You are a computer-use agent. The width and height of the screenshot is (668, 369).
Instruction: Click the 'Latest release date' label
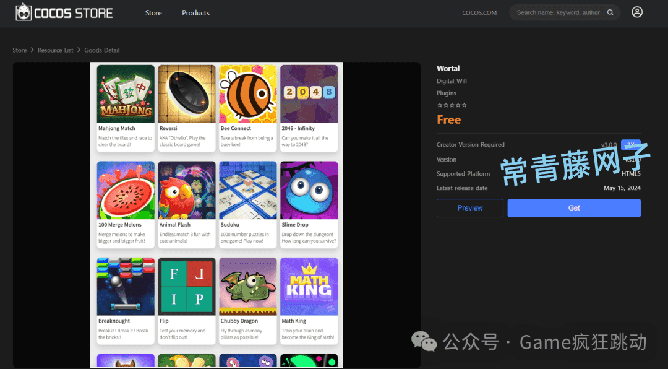click(462, 188)
